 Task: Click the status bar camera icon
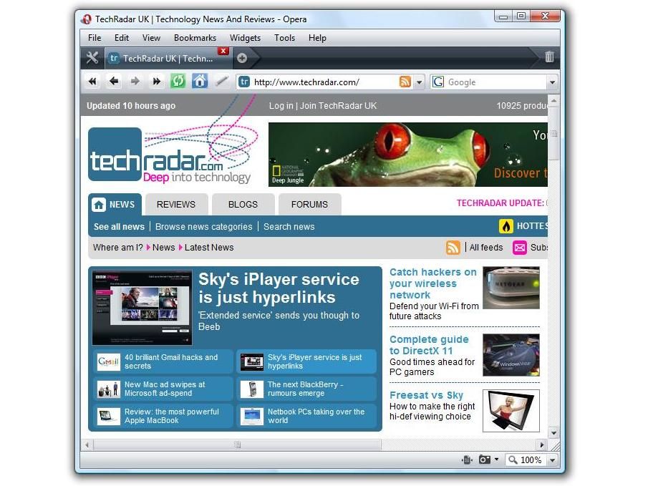pos(484,460)
